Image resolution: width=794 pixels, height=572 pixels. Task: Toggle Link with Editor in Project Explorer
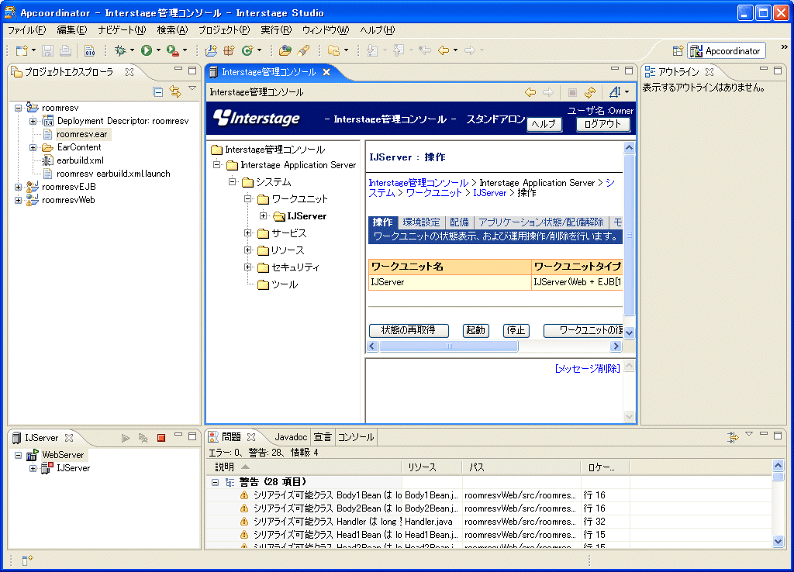[x=175, y=91]
